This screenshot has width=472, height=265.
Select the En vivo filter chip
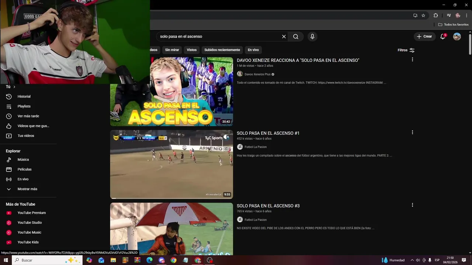(x=253, y=50)
